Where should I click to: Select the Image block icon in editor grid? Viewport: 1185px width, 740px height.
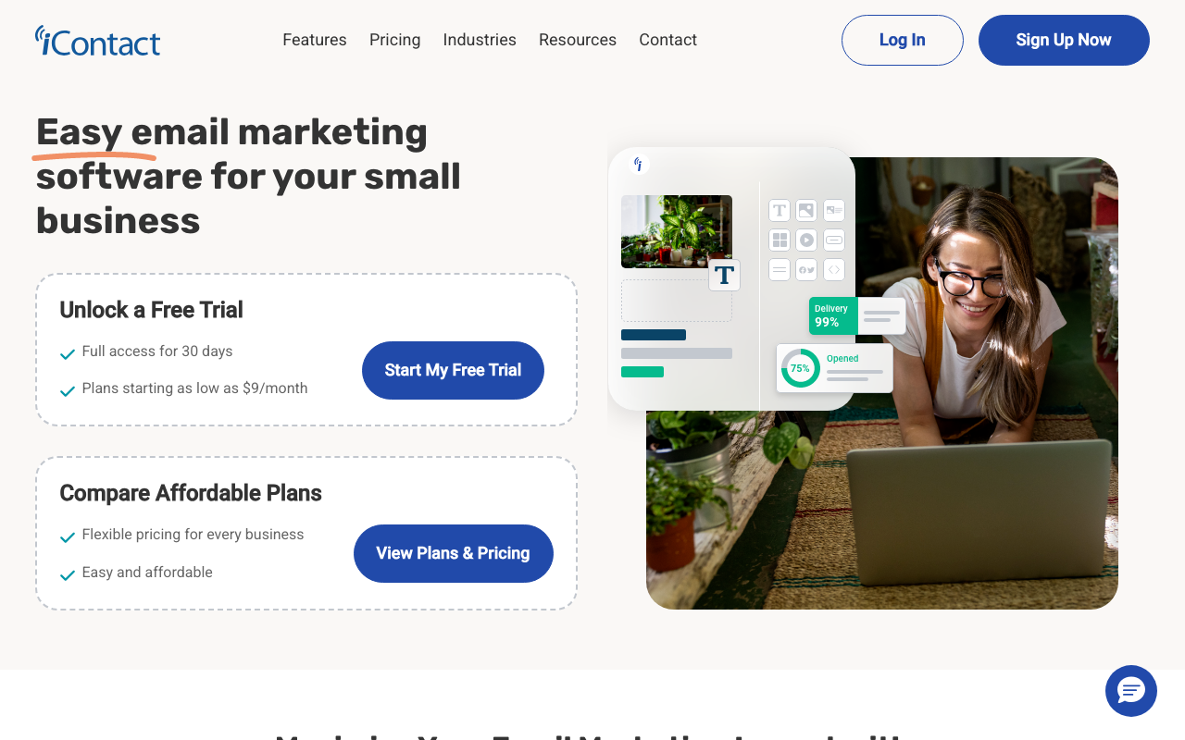[x=806, y=211]
